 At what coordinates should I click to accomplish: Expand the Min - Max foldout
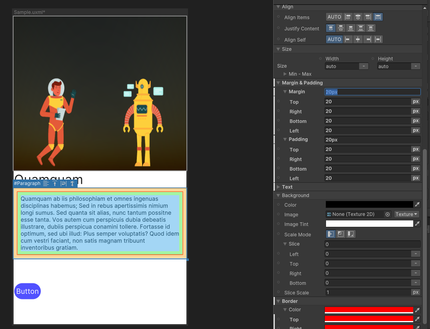click(x=285, y=74)
